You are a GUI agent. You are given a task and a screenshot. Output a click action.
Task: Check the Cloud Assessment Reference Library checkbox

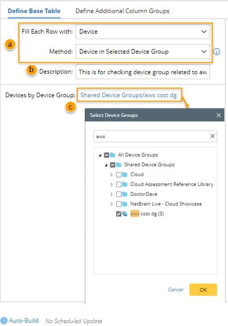coord(118,184)
